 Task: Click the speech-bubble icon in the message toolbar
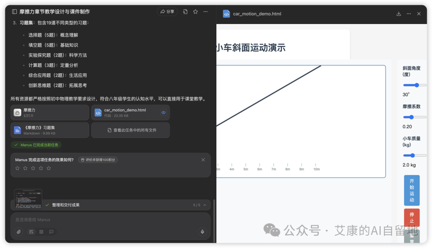point(51,232)
